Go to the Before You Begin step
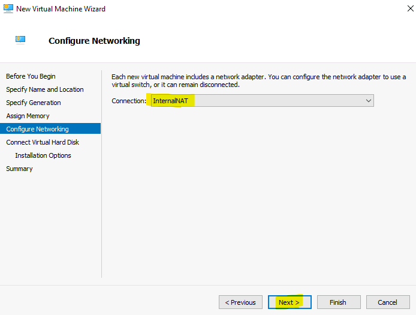The height and width of the screenshot is (315, 416). pos(31,76)
